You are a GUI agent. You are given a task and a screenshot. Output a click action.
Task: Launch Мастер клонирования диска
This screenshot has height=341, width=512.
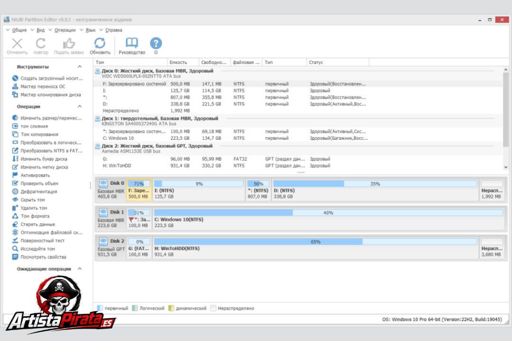click(x=46, y=95)
